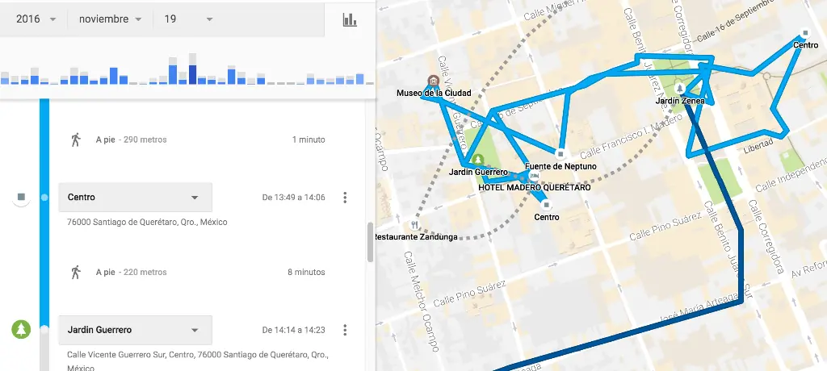827x371 pixels.
Task: Click the Calle Pino Suárez street label near Benito Juárez
Action: point(665,227)
